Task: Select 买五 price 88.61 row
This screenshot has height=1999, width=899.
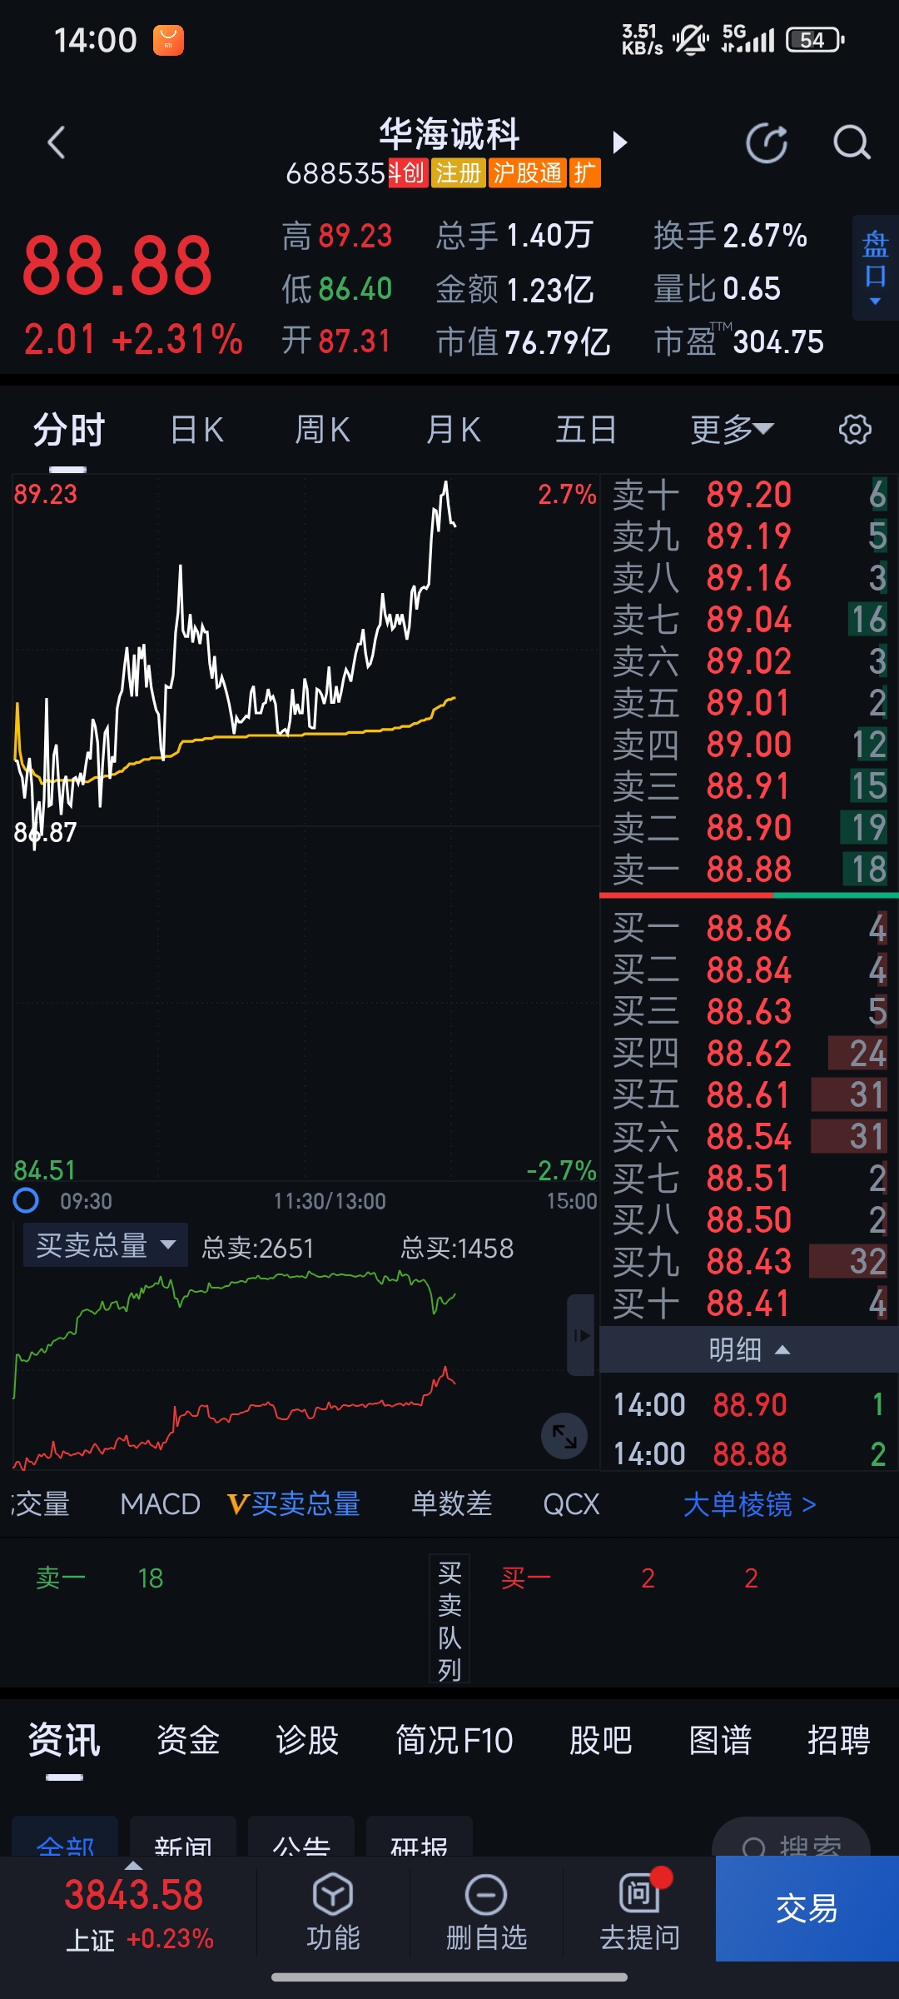Action: 748,1095
